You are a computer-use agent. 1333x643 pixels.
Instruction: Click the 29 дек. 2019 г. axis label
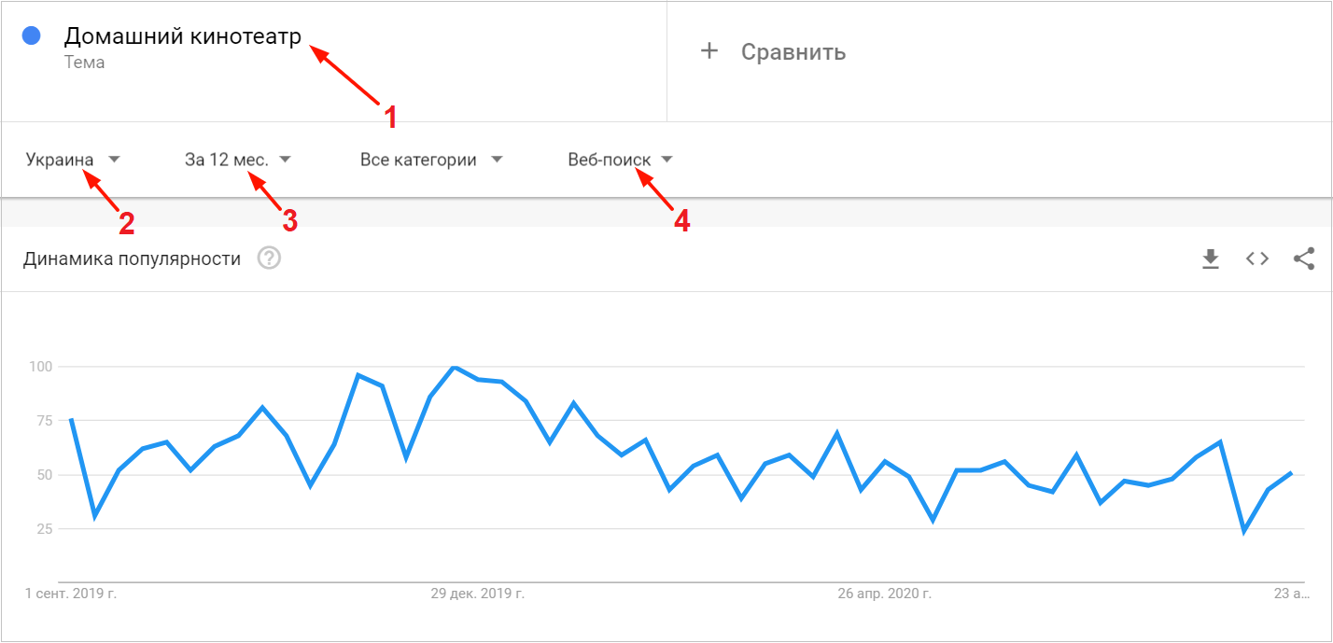pos(477,593)
